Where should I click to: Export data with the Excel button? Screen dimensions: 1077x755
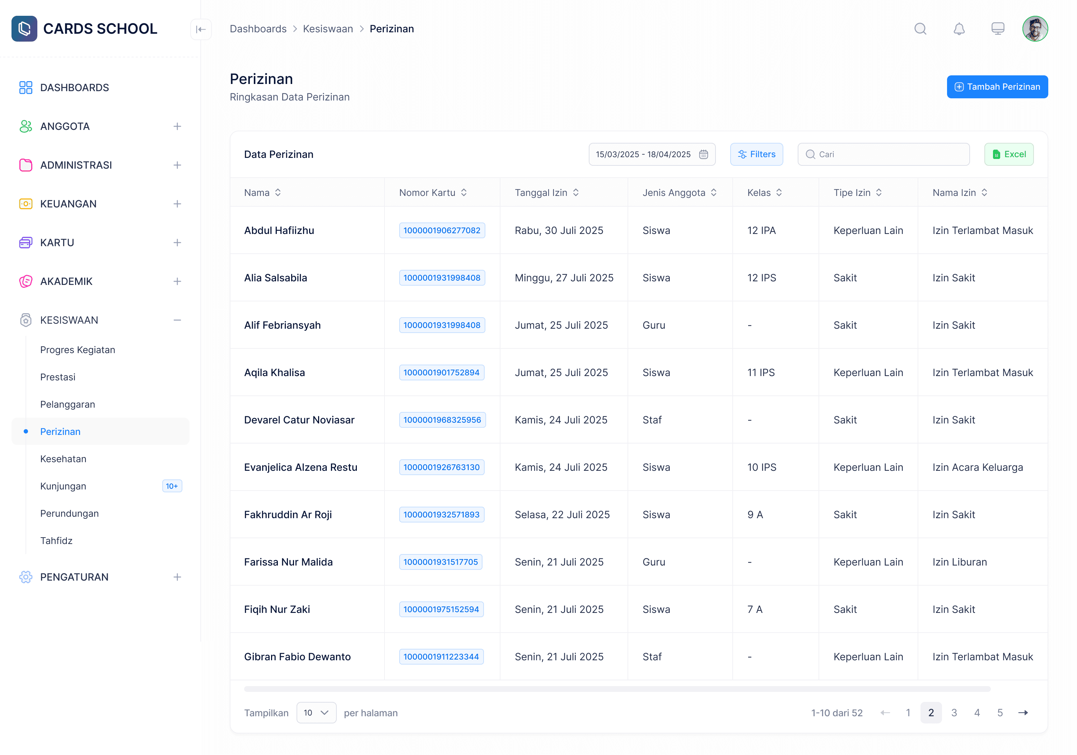[x=1008, y=154]
